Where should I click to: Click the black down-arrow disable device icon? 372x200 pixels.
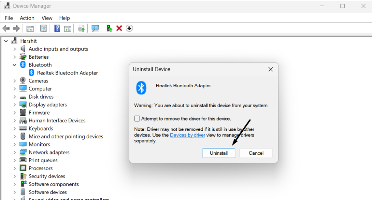129,28
